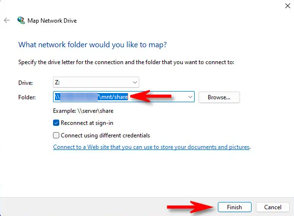Screen dimensions: 294x216
Task: Click the Map Network Drive globe icon
Action: (21, 21)
